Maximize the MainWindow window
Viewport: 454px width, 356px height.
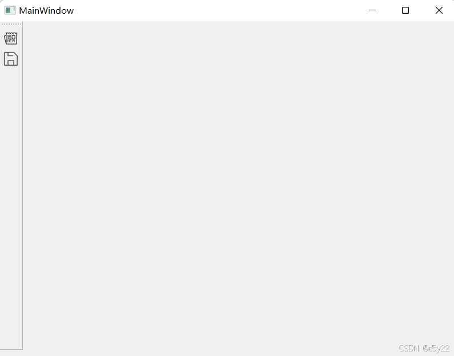[x=405, y=10]
